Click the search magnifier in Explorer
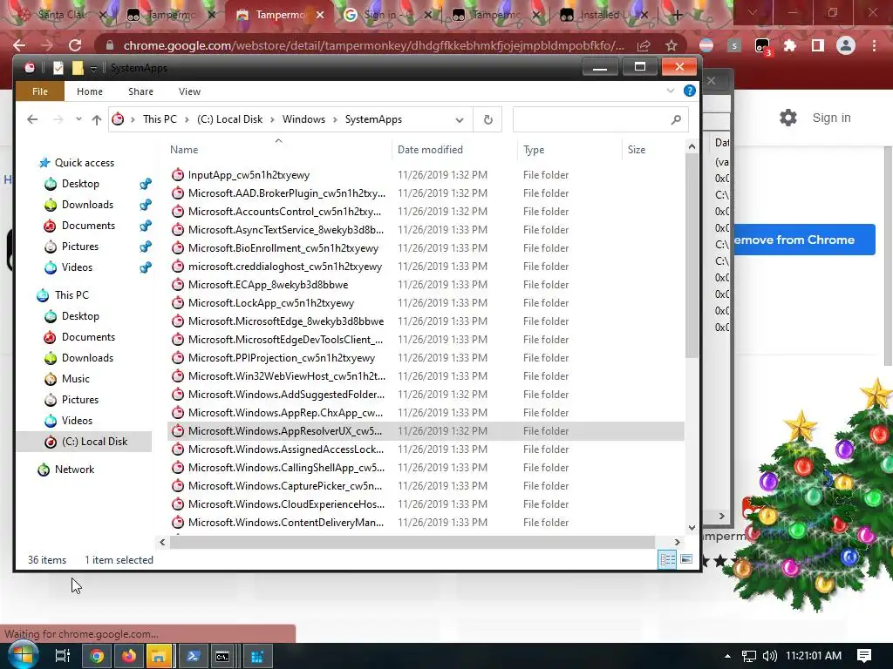 click(x=676, y=119)
